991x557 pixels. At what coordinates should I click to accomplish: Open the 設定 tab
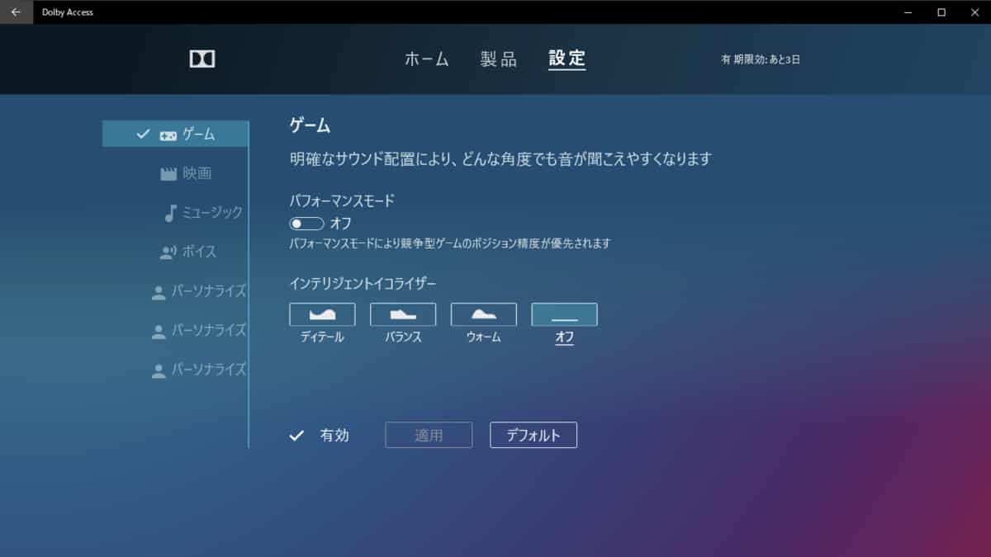coord(567,59)
